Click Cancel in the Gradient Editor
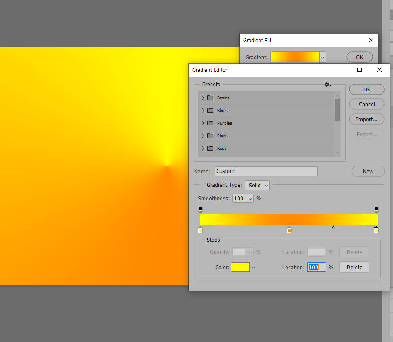The height and width of the screenshot is (342, 393). [367, 105]
